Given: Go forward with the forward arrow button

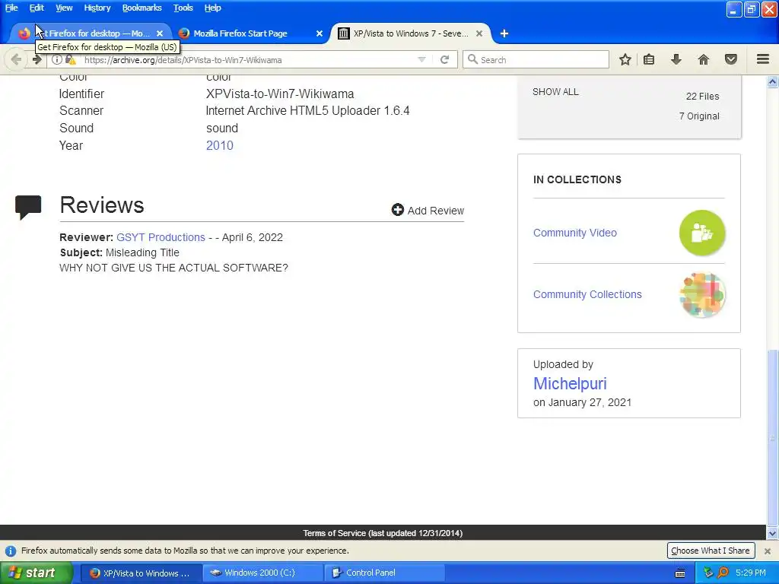Looking at the screenshot, I should [37, 59].
